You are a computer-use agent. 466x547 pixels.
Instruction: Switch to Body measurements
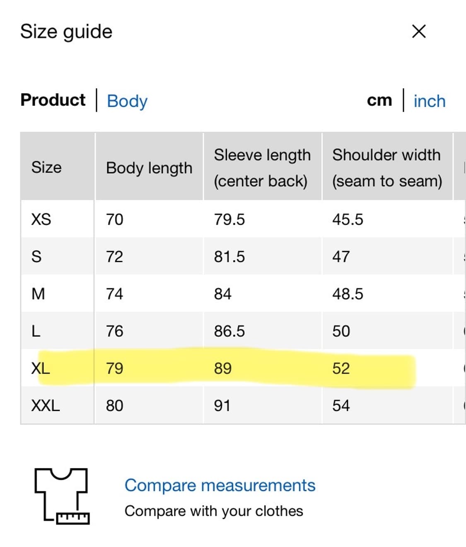(x=126, y=101)
